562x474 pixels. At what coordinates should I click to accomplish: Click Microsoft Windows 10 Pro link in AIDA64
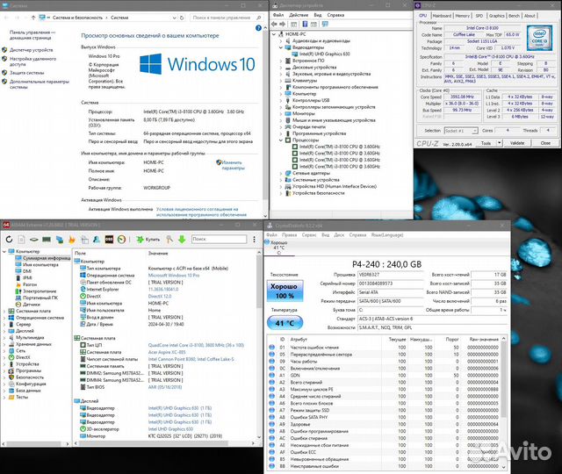[x=174, y=276]
